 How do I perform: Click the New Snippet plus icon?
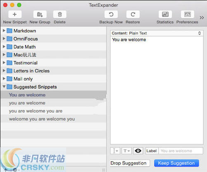coord(15,15)
